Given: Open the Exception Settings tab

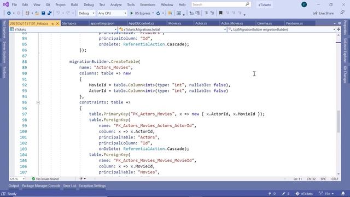Looking at the screenshot, I should click(x=92, y=186).
